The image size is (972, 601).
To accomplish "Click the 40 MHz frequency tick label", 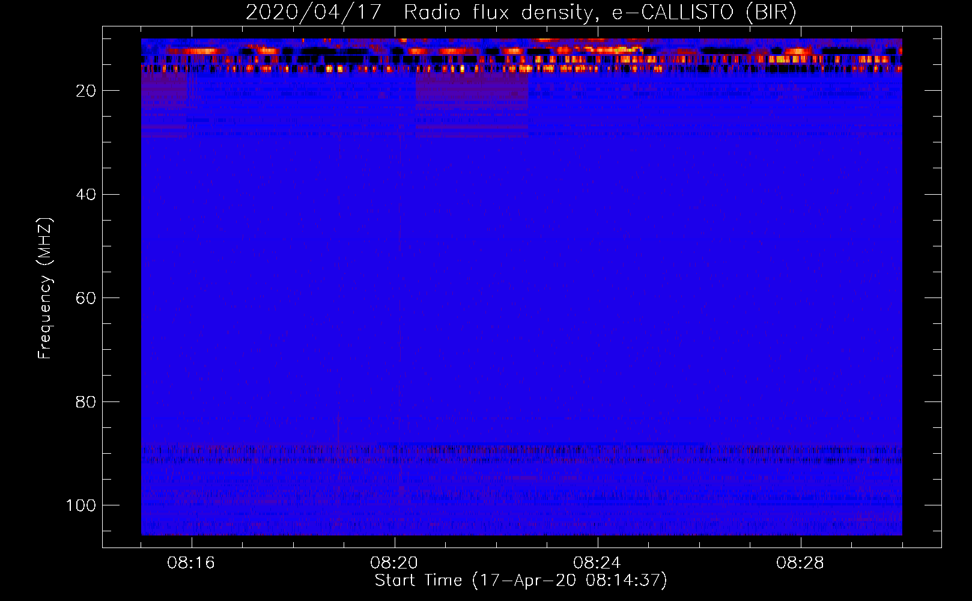I will (86, 194).
